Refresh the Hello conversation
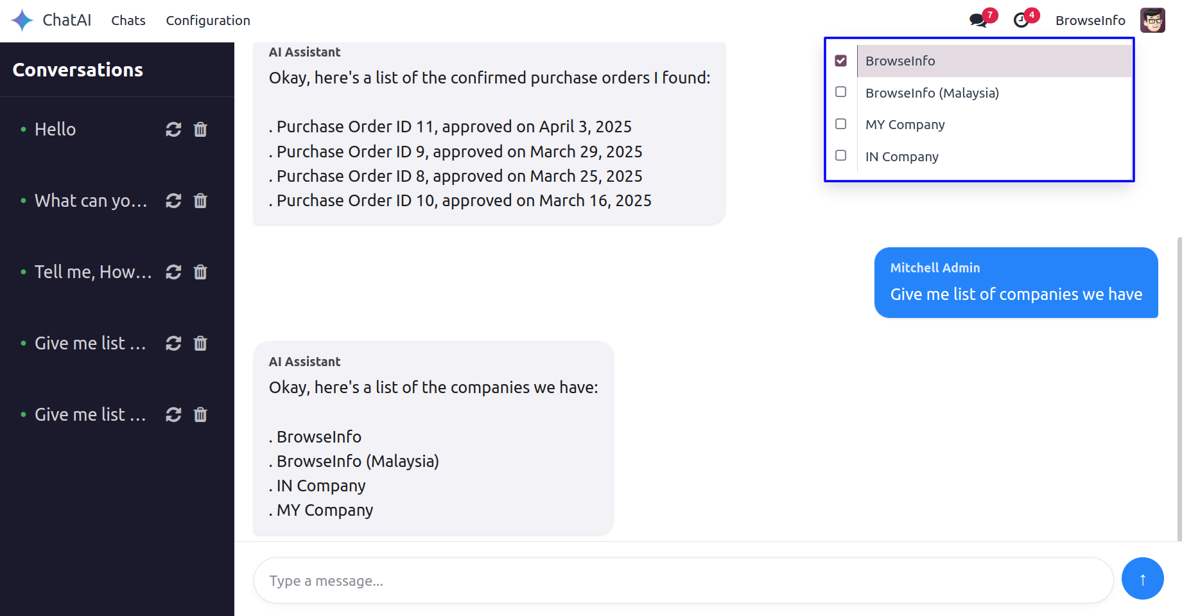 (173, 130)
